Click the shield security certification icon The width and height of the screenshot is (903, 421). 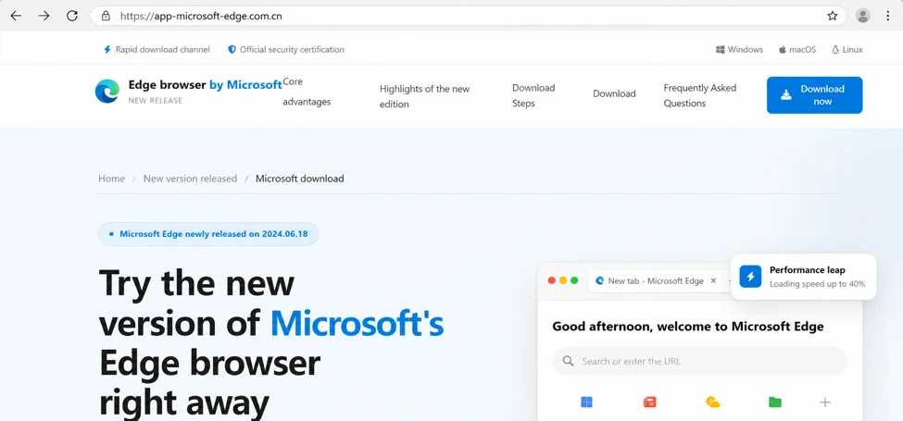[232, 49]
